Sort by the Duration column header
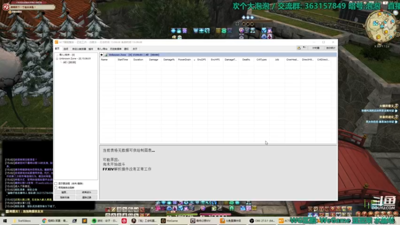The height and width of the screenshot is (225, 400). coord(138,59)
